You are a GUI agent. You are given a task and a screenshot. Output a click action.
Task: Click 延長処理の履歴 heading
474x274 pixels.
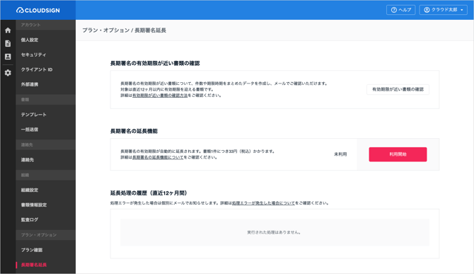(149, 193)
